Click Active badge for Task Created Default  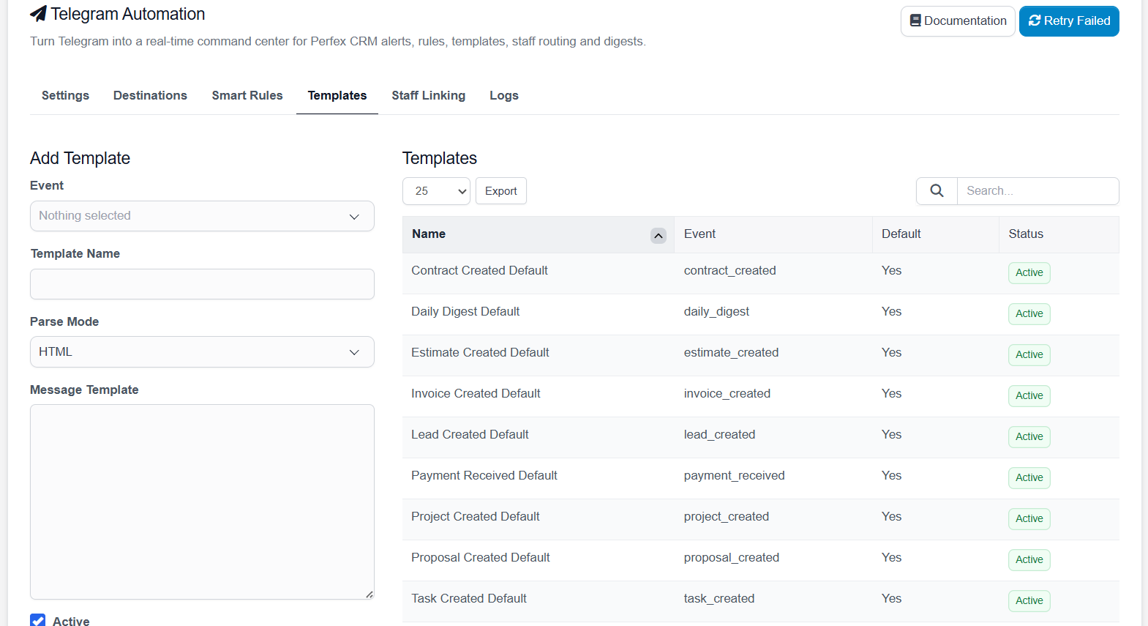pyautogui.click(x=1029, y=601)
